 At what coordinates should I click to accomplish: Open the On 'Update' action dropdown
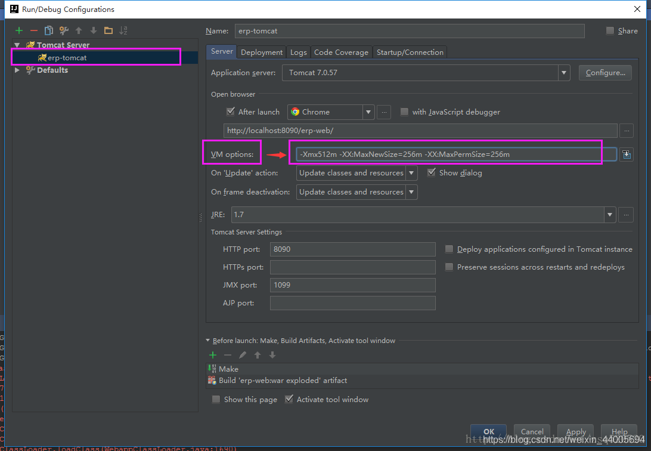(x=411, y=173)
